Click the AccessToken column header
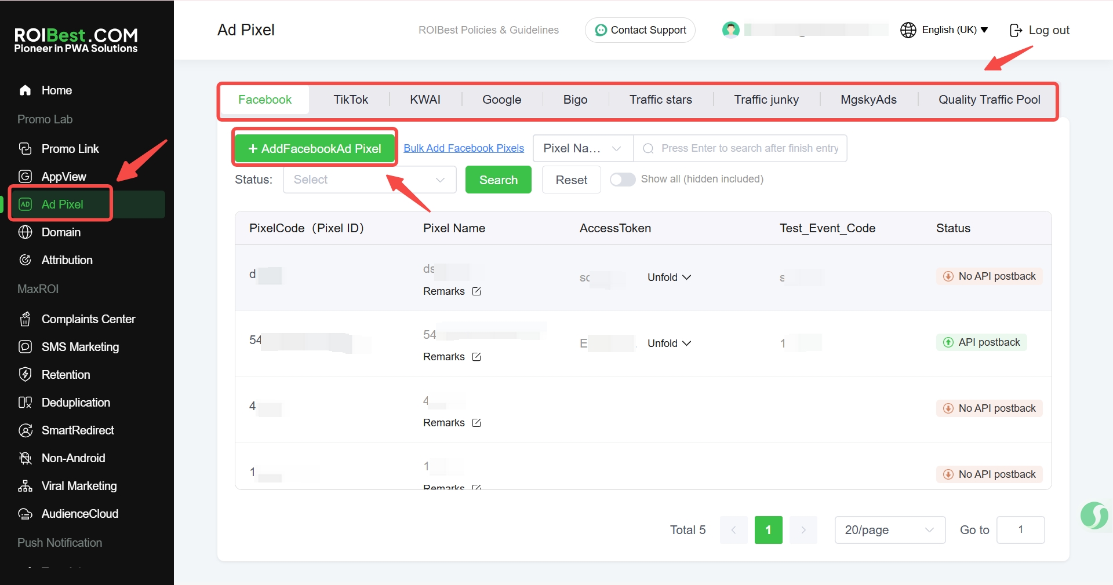Screen dimensions: 1113x585 [615, 228]
